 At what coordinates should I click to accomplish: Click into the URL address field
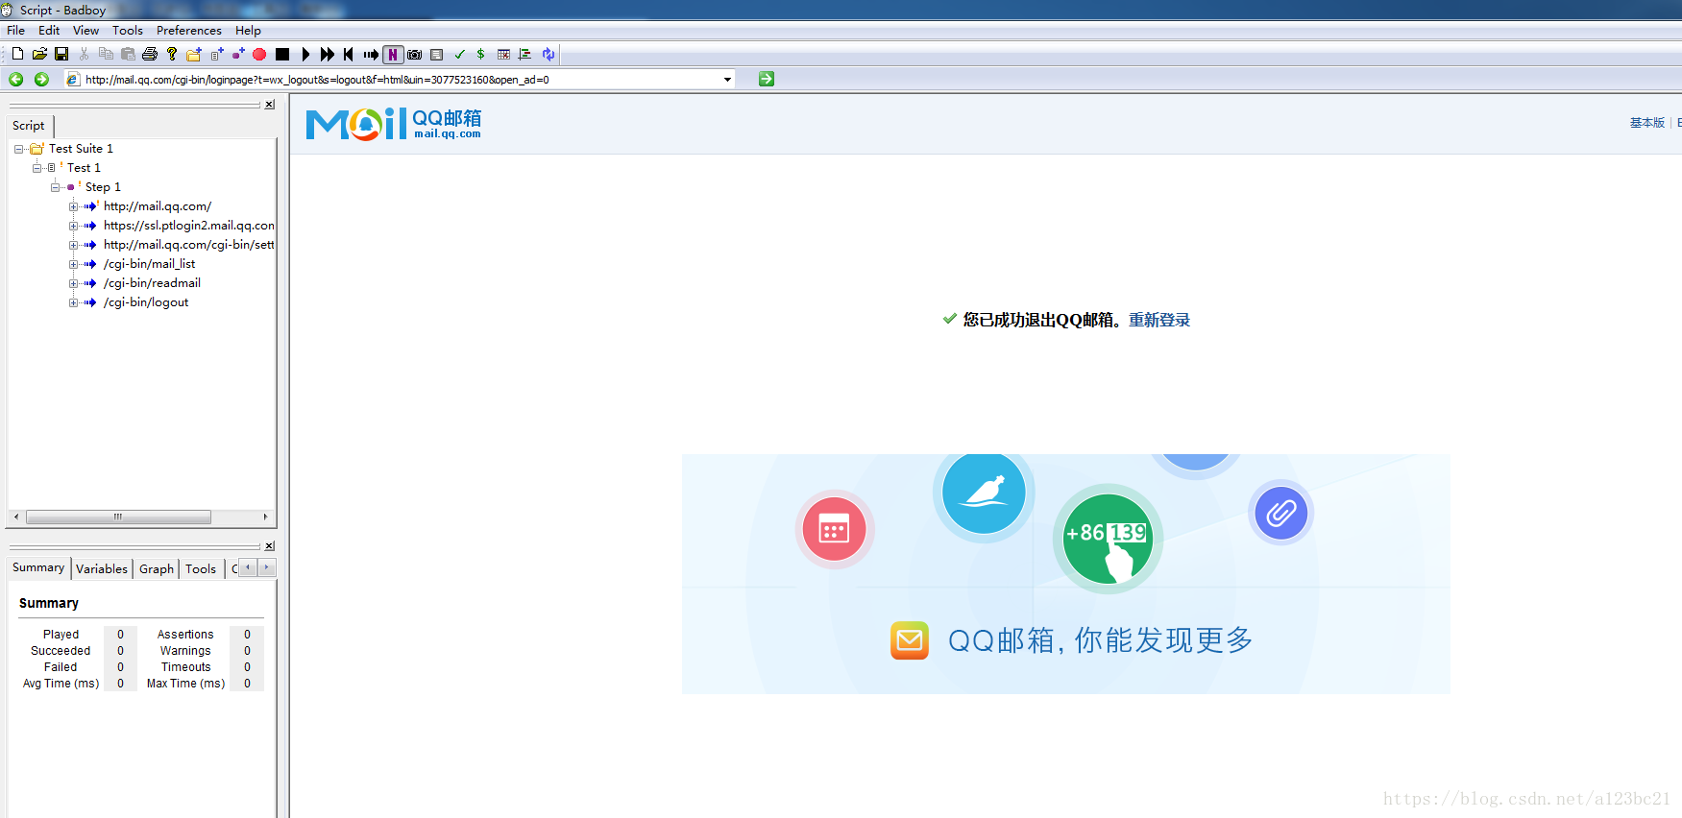[402, 80]
